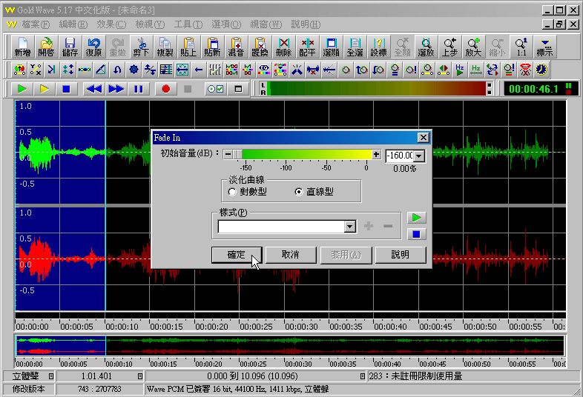Select the 對數型 radio button
The width and height of the screenshot is (583, 397).
(233, 192)
